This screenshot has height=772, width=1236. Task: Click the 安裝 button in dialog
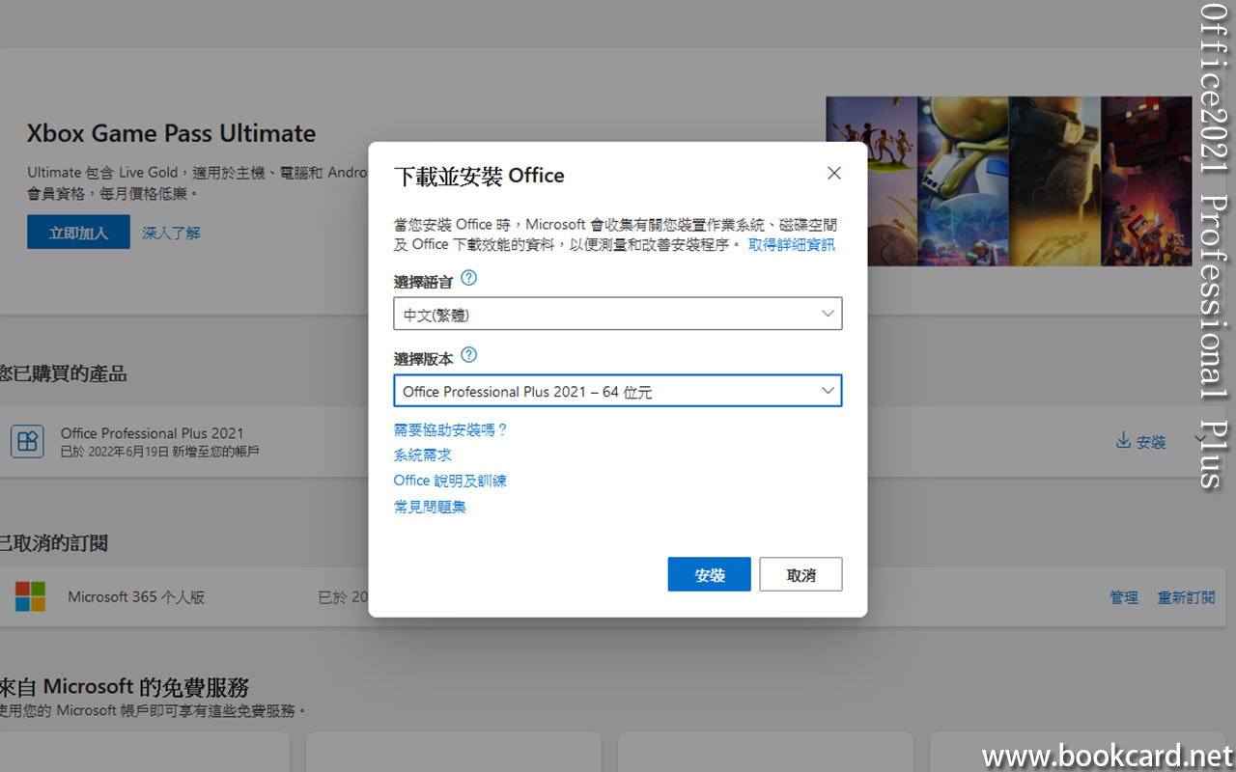(709, 574)
